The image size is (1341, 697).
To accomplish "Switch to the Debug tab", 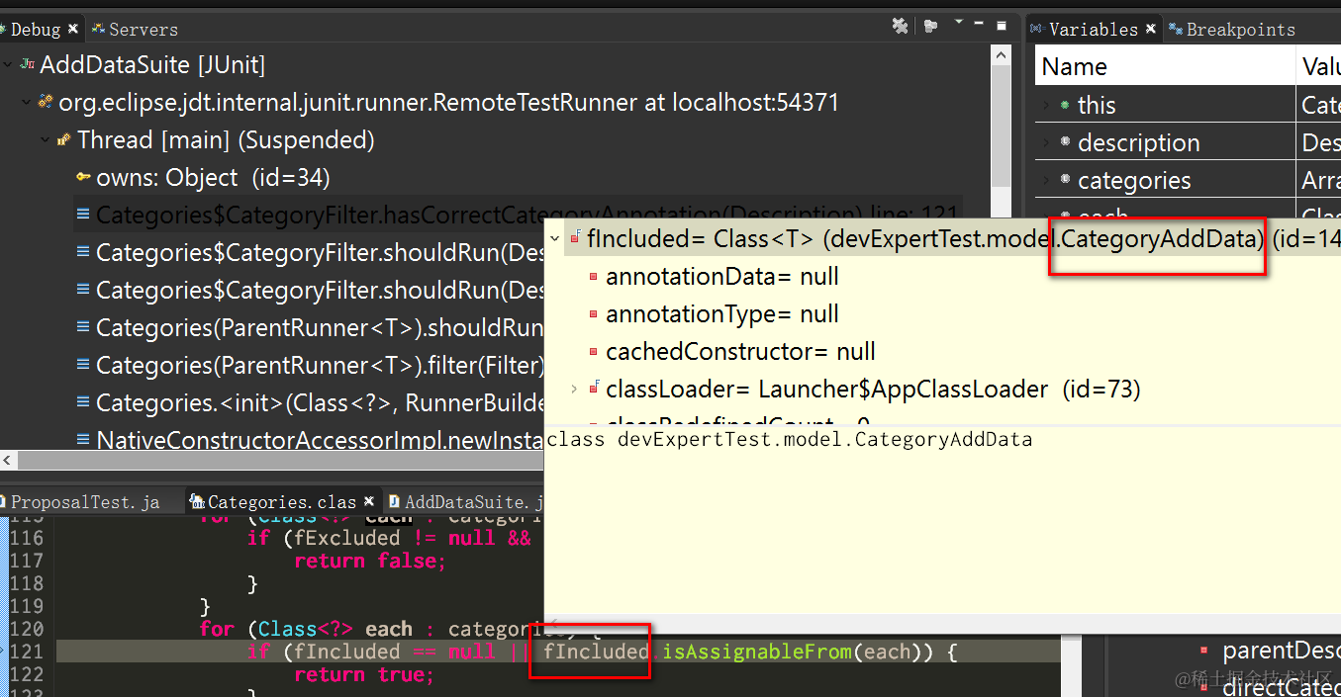I will [34, 30].
